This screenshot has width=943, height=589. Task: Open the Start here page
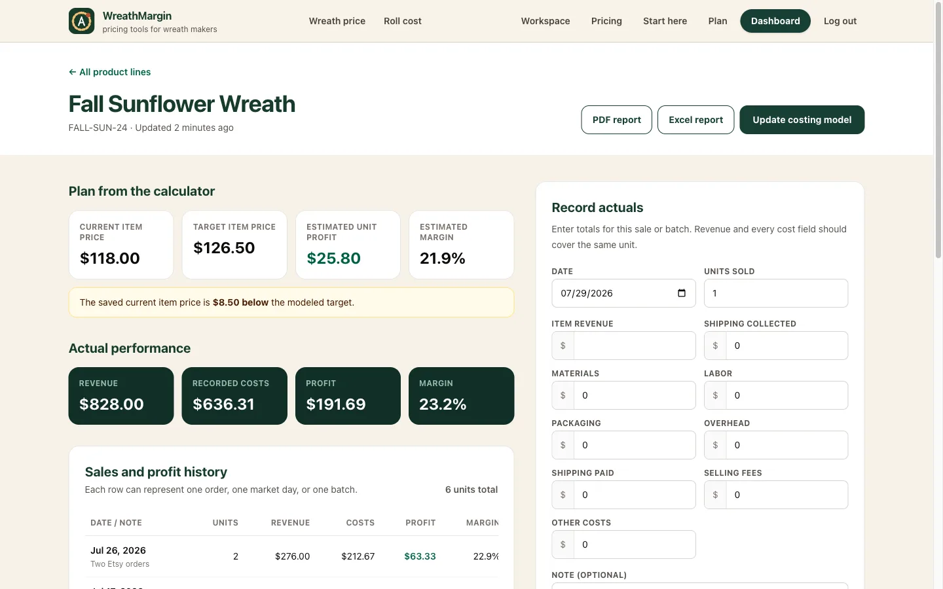[665, 21]
